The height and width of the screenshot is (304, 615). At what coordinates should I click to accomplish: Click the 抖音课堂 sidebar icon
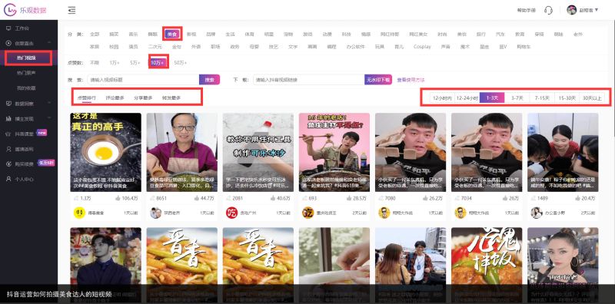(x=8, y=134)
